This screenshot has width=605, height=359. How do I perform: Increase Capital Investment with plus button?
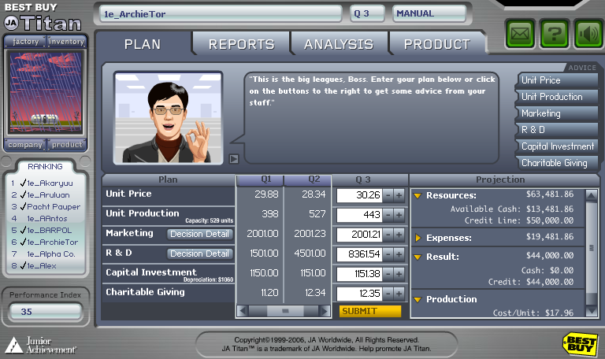click(x=399, y=274)
